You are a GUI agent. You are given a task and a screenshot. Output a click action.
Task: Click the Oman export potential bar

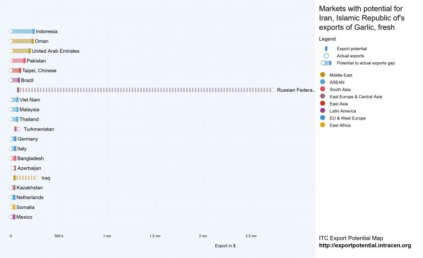coord(21,41)
